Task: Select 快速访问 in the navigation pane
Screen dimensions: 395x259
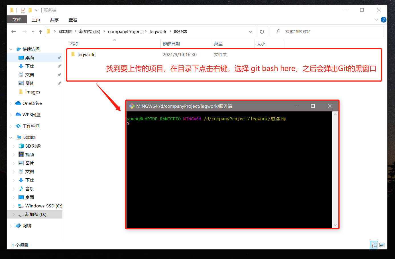Action: click(31, 49)
